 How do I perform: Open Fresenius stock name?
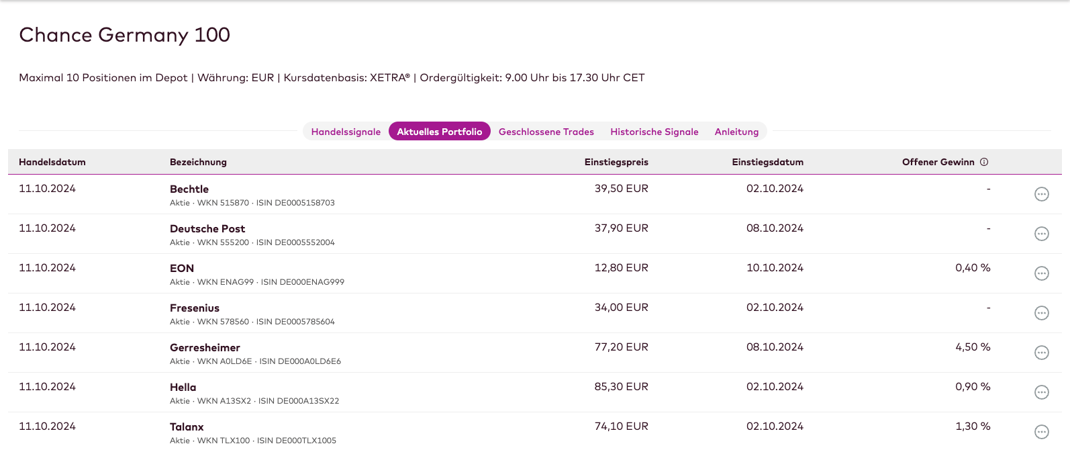[195, 308]
